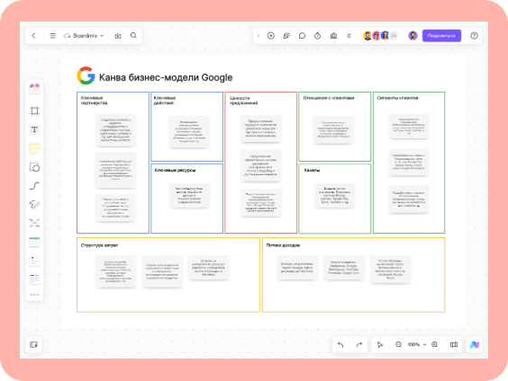The height and width of the screenshot is (381, 508).
Task: Select the Shapes tool
Action: pyautogui.click(x=34, y=167)
